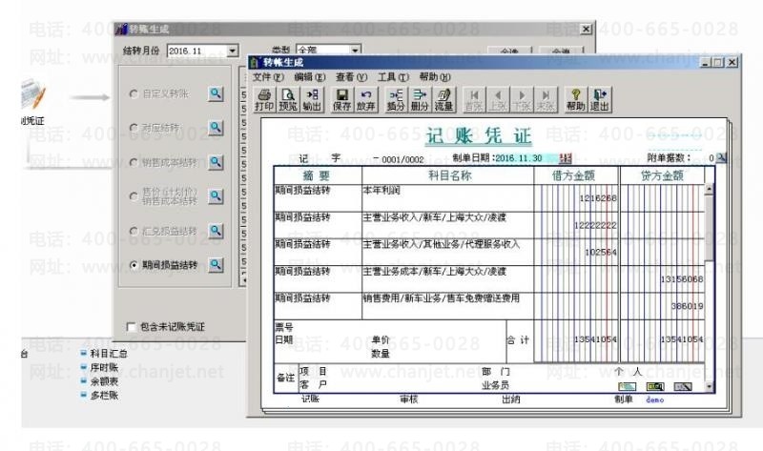Open the 类型 dropdown arrow
Screen dimensions: 763x451
tap(355, 51)
